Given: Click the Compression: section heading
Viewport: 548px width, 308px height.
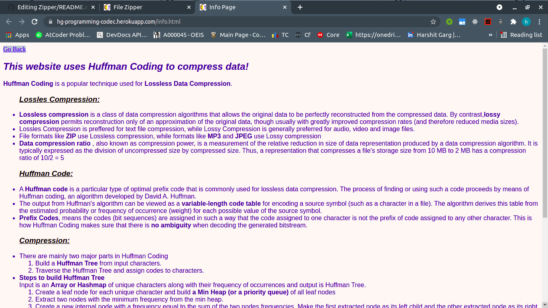Looking at the screenshot, I should tap(45, 241).
